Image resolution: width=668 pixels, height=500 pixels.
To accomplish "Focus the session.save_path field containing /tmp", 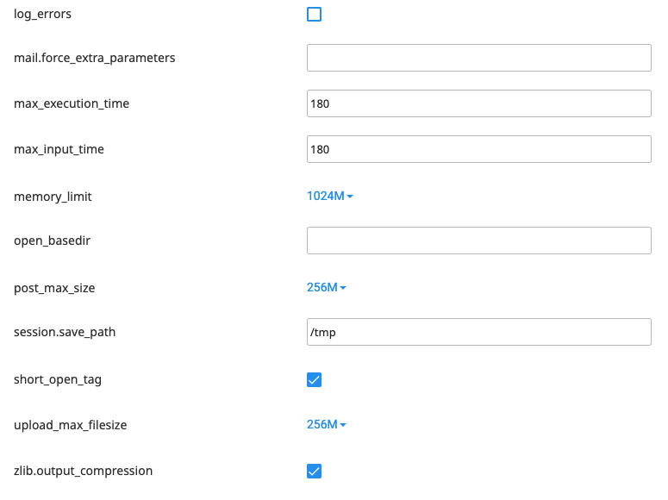I will (x=478, y=332).
